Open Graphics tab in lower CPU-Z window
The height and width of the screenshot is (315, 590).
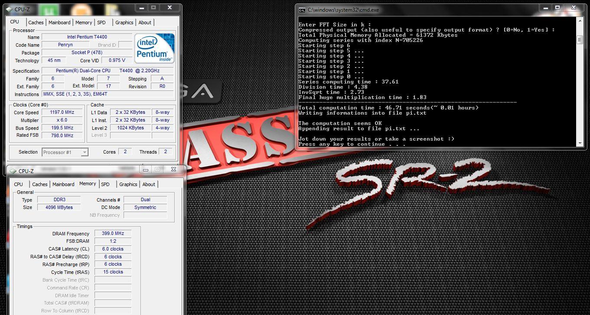(128, 184)
